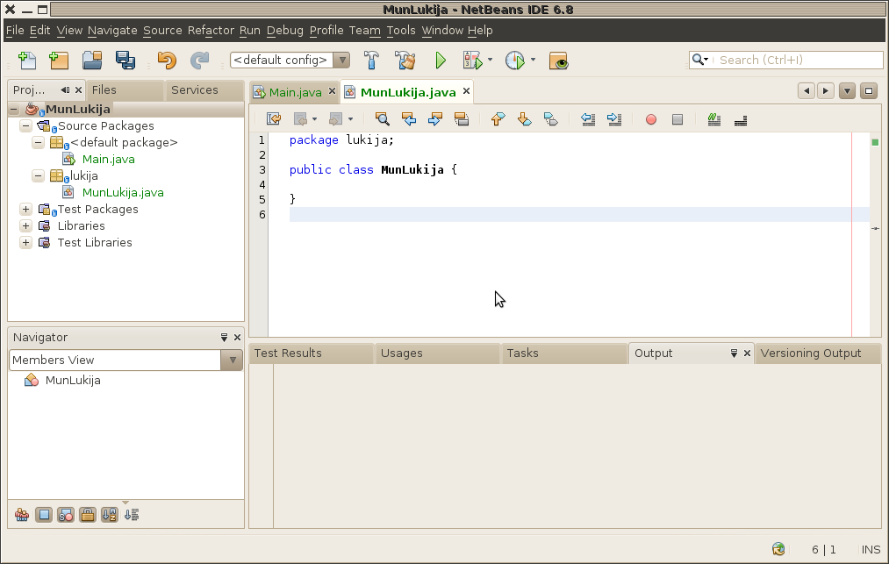
Task: Click the Redo arrow icon
Action: click(199, 61)
